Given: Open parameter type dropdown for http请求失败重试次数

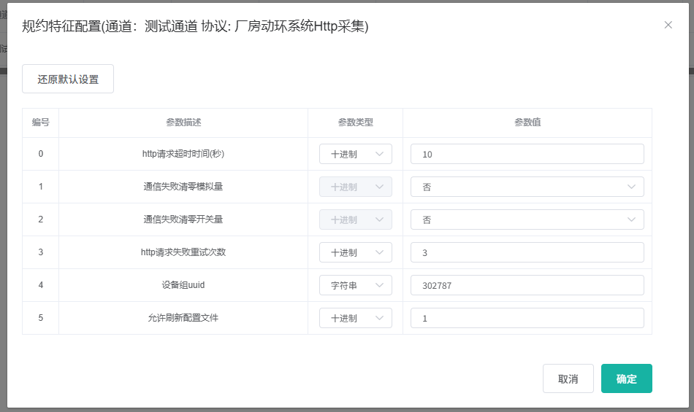Looking at the screenshot, I should 356,252.
